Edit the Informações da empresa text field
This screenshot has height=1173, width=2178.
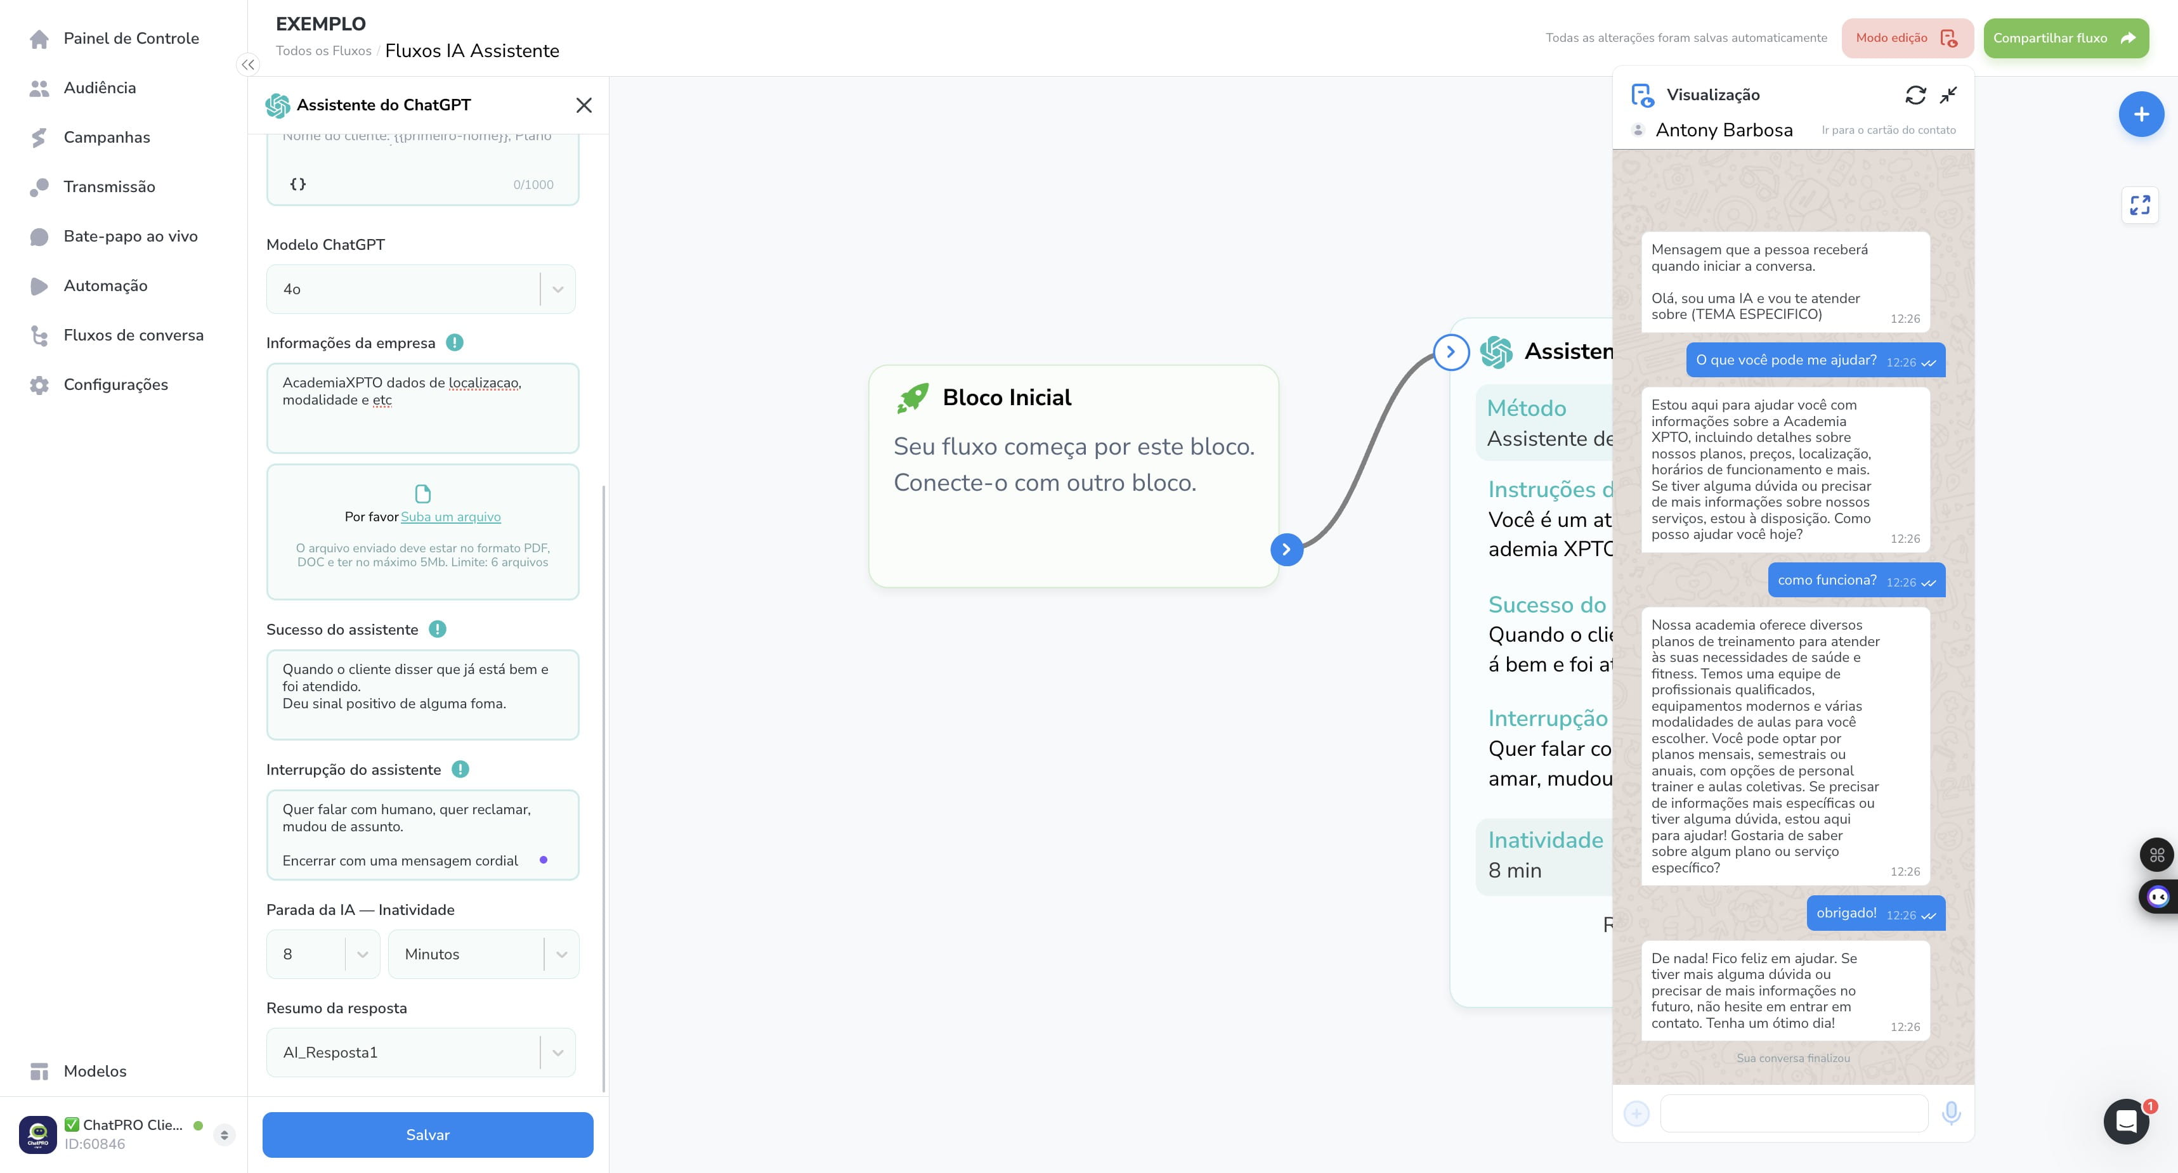[x=423, y=408]
